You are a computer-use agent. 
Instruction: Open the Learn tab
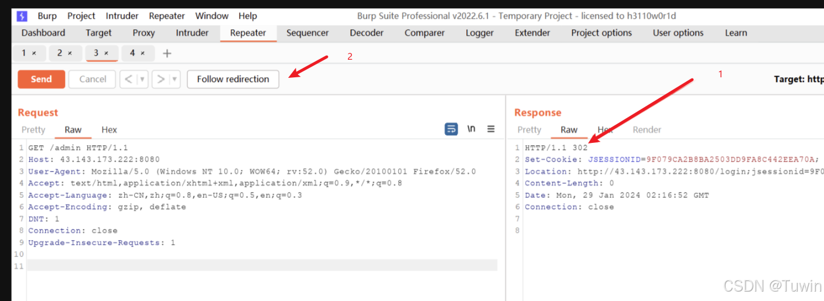[x=736, y=33]
